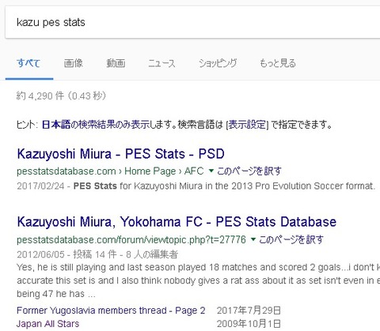This screenshot has height=331, width=380.
Task: Click the result count text 約 4,290 件
Action: (x=40, y=96)
